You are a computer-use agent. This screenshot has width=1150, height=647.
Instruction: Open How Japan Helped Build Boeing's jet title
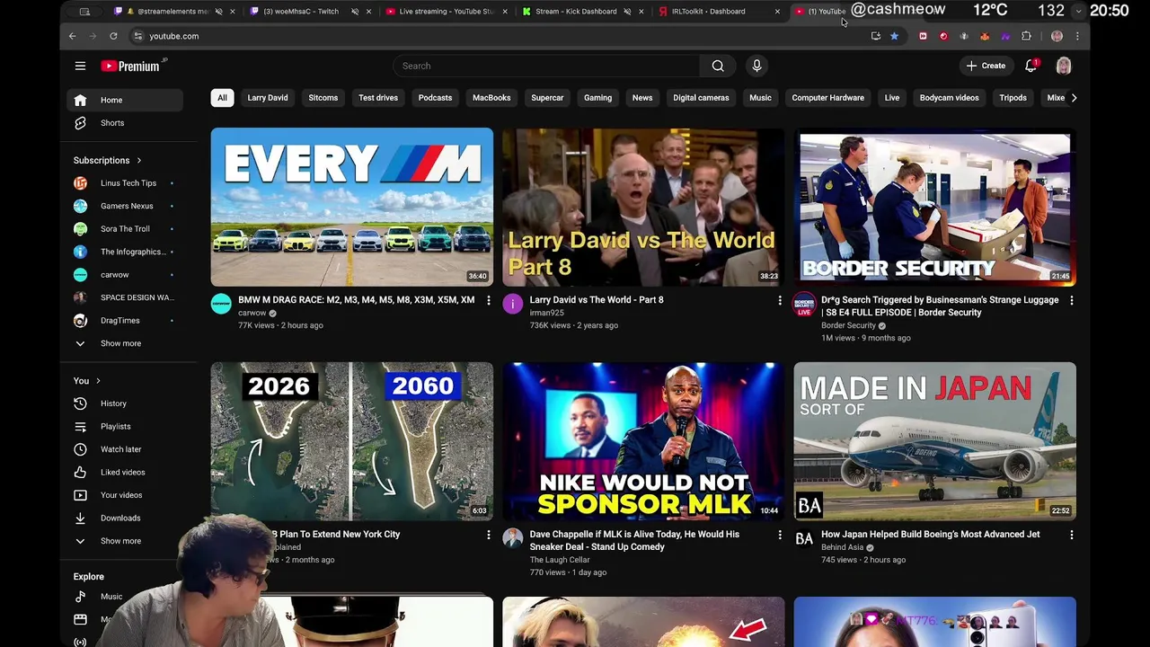930,535
